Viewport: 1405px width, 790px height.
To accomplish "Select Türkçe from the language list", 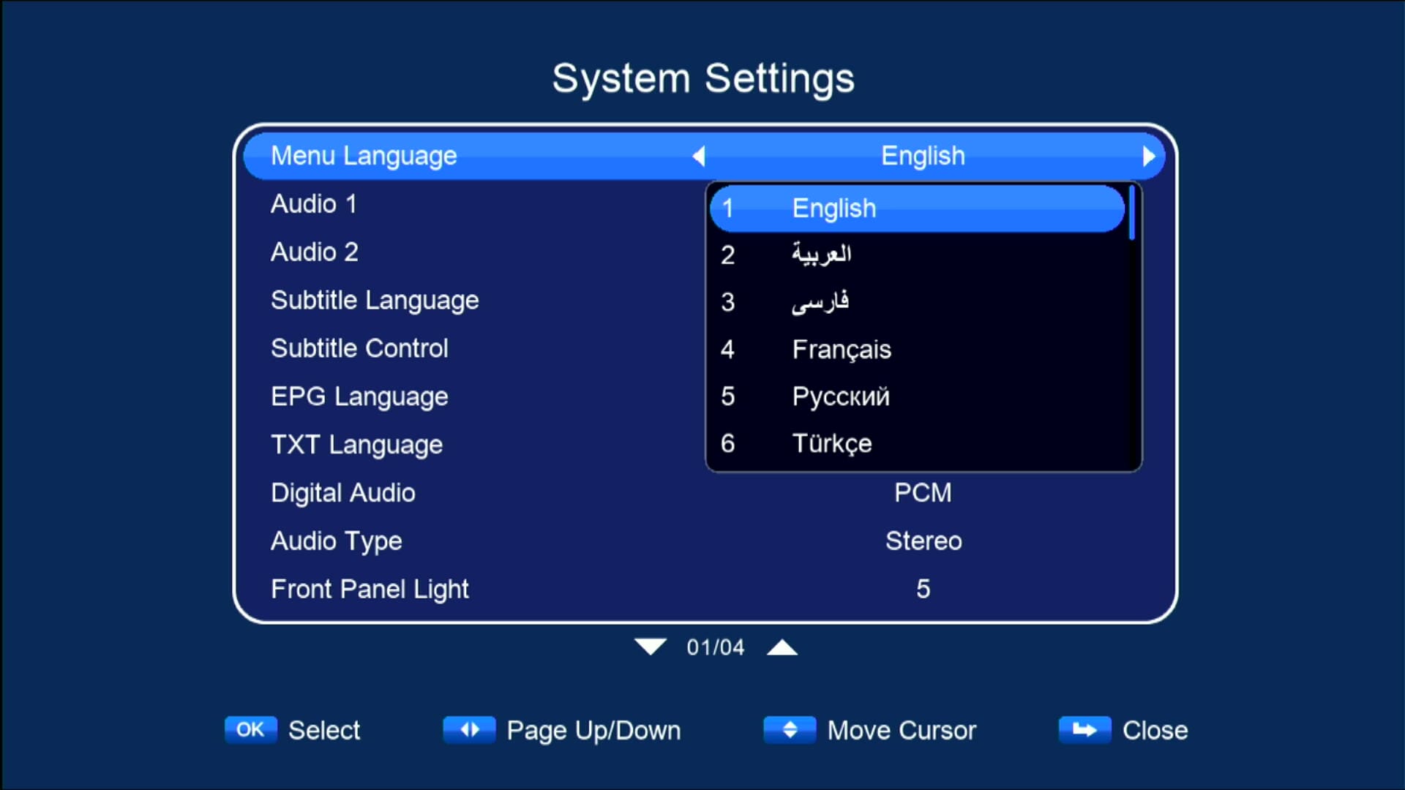I will 831,443.
